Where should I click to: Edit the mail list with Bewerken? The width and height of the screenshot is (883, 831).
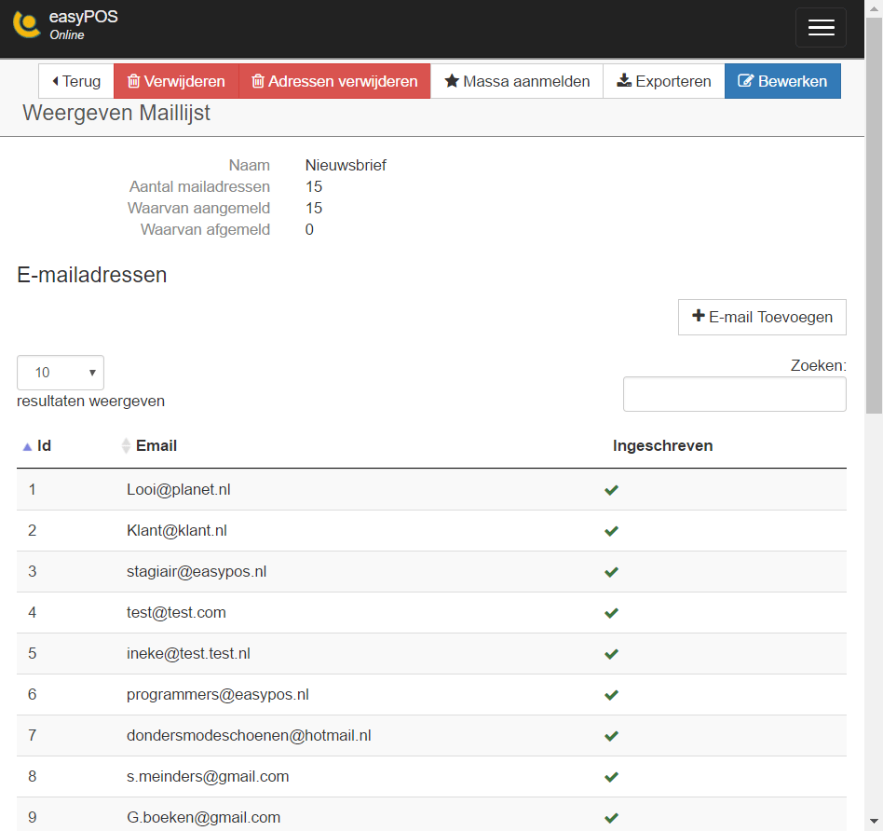click(x=782, y=81)
